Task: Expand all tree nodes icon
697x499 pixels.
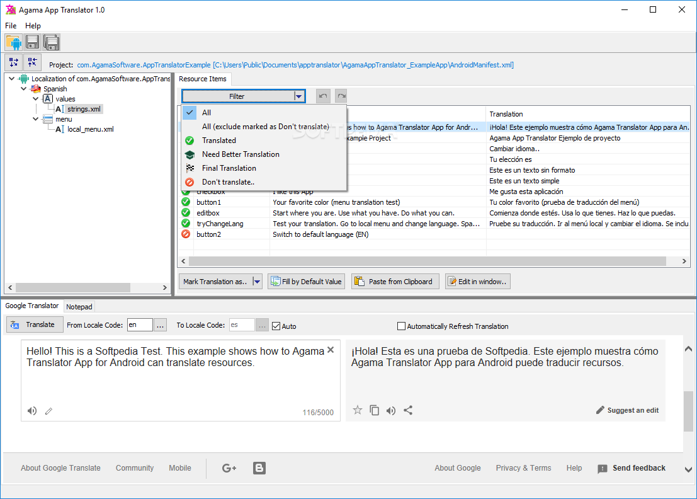Action: pyautogui.click(x=14, y=62)
